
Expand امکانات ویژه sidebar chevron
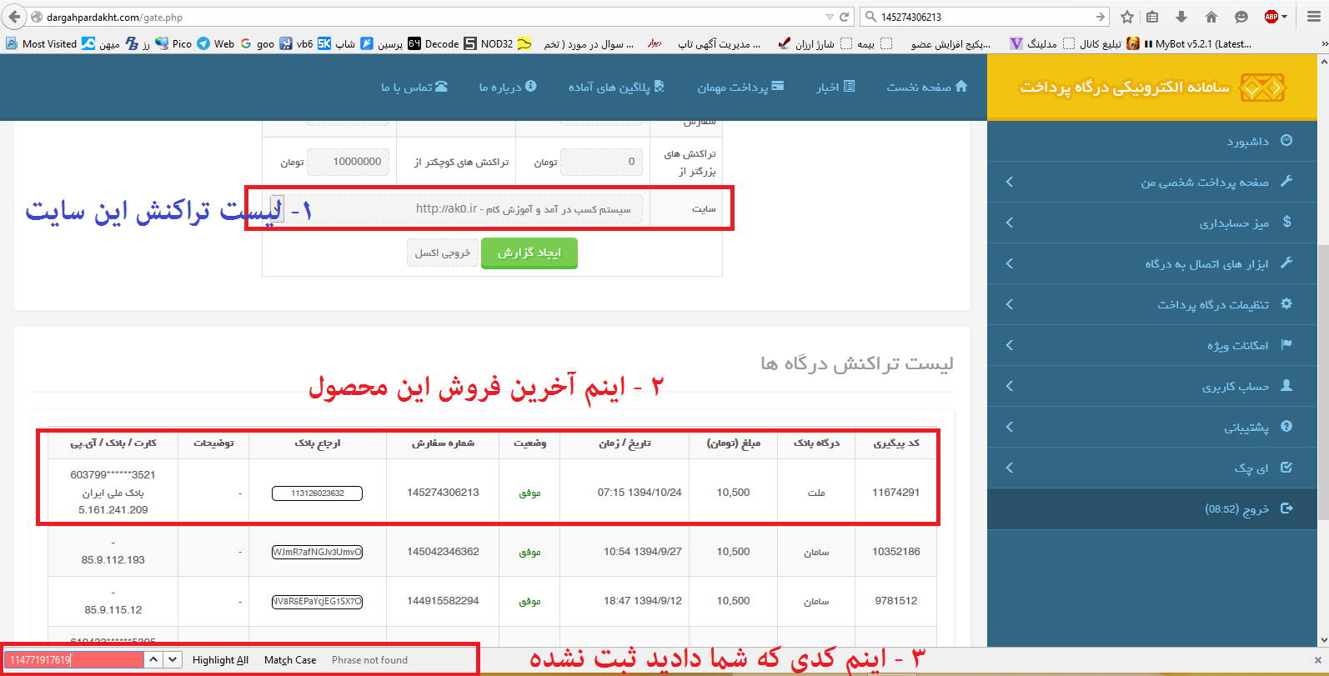1010,344
